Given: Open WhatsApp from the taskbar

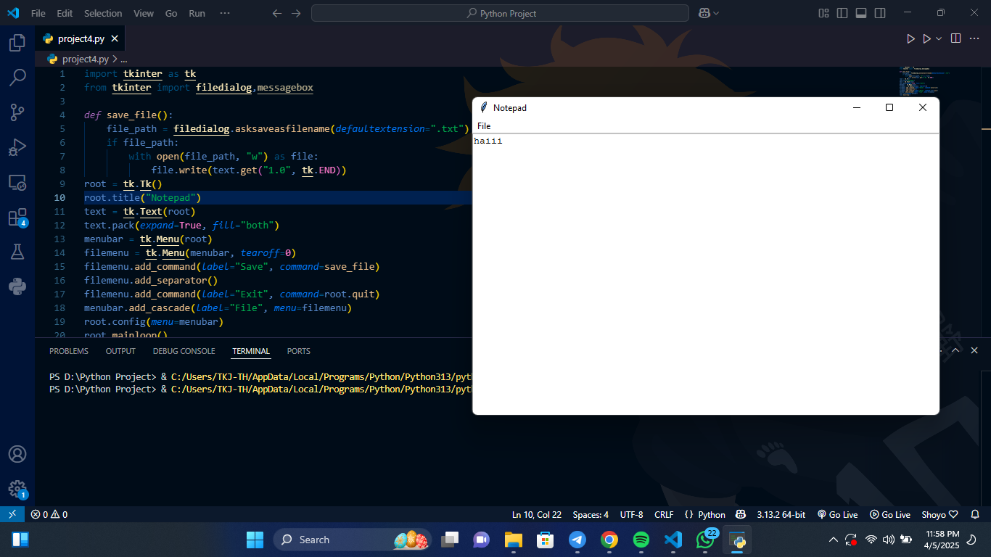Looking at the screenshot, I should coord(705,540).
